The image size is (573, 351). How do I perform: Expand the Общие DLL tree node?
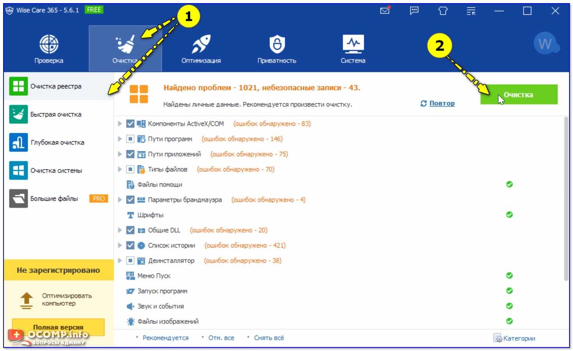(x=120, y=230)
